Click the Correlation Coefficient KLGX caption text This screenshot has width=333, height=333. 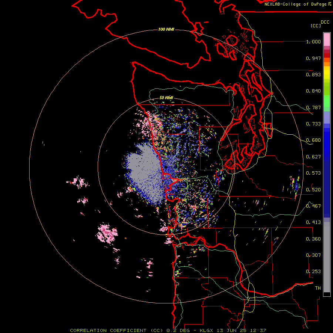point(168,330)
